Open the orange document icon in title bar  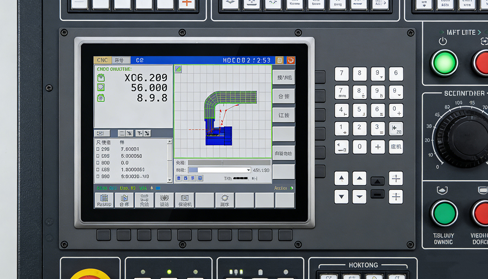(x=279, y=60)
